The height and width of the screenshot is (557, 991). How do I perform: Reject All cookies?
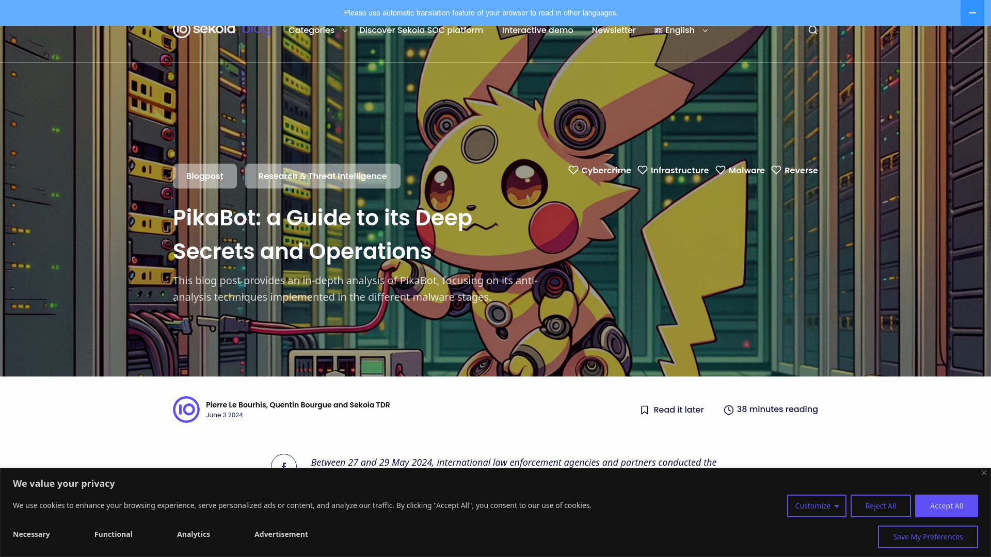click(x=881, y=506)
